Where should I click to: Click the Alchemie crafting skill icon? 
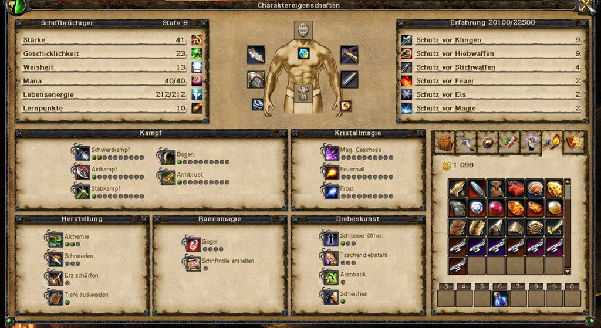55,239
